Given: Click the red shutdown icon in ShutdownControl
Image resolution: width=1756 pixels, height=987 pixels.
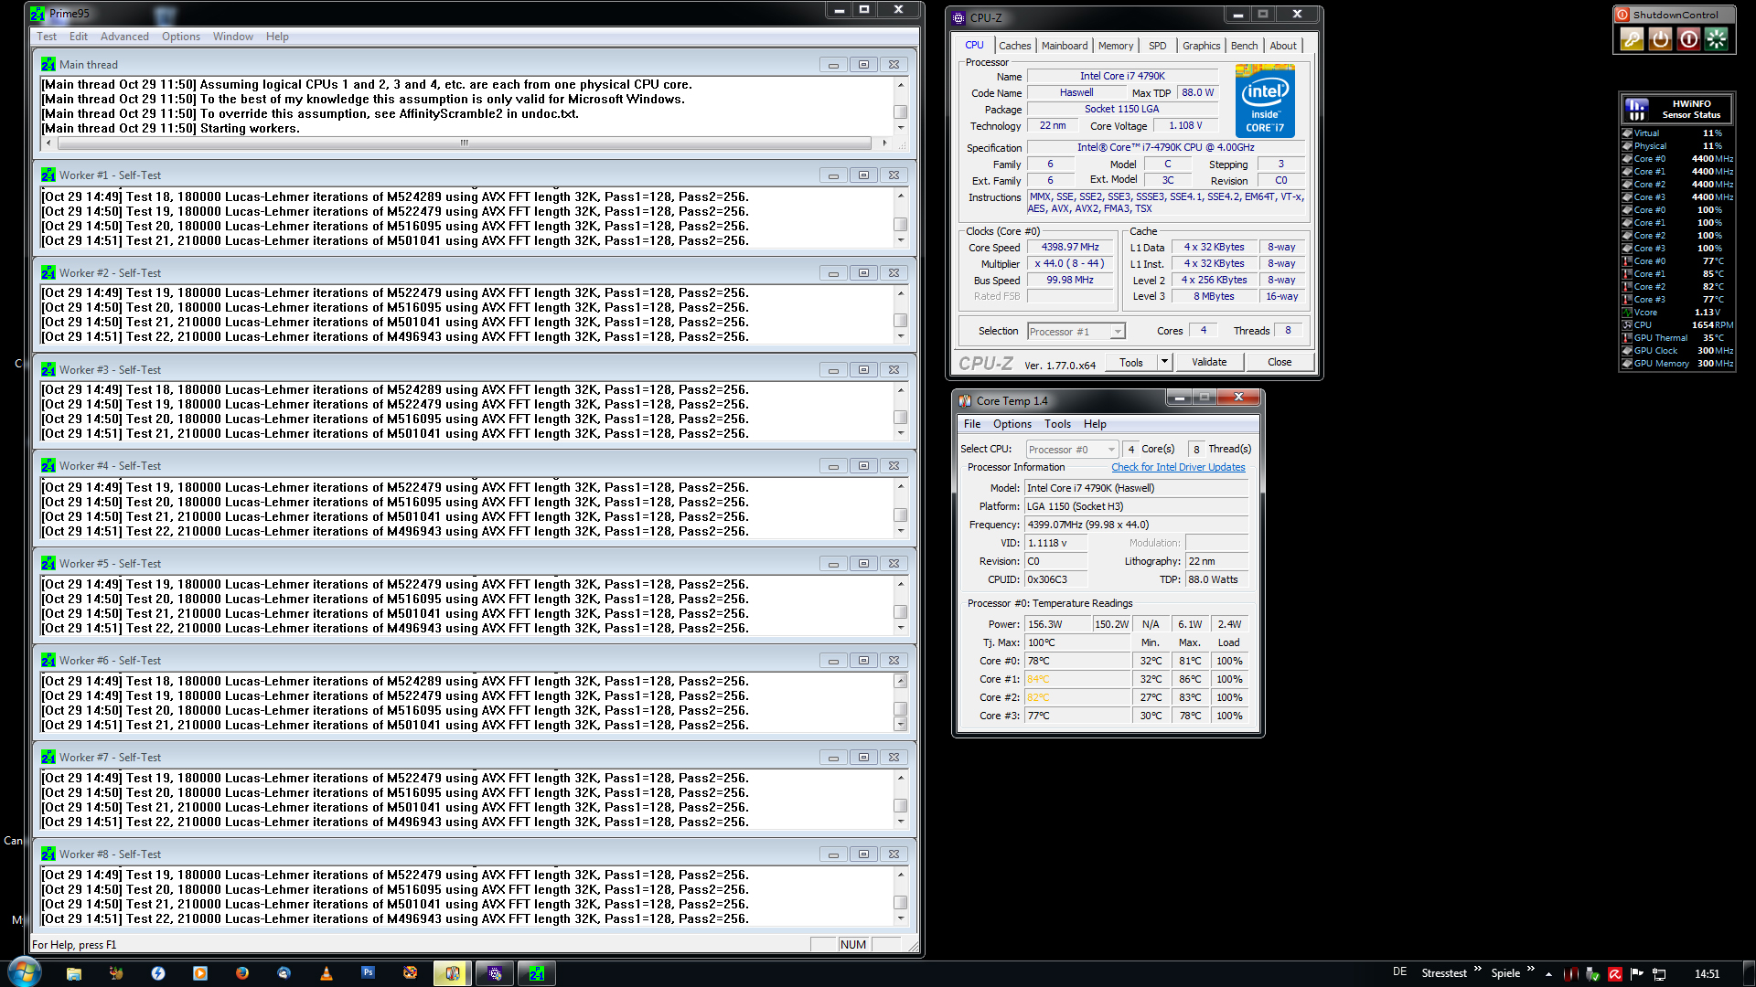Looking at the screenshot, I should pos(1688,39).
